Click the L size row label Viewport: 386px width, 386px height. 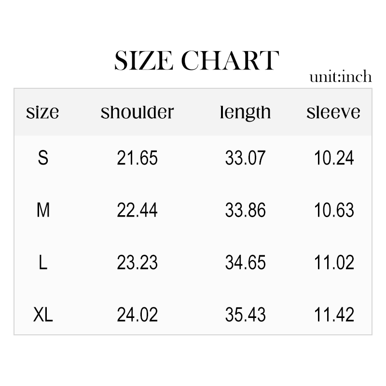pos(43,262)
